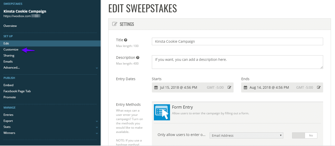Click inside the Description text area
335x146 pixels.
237,62
